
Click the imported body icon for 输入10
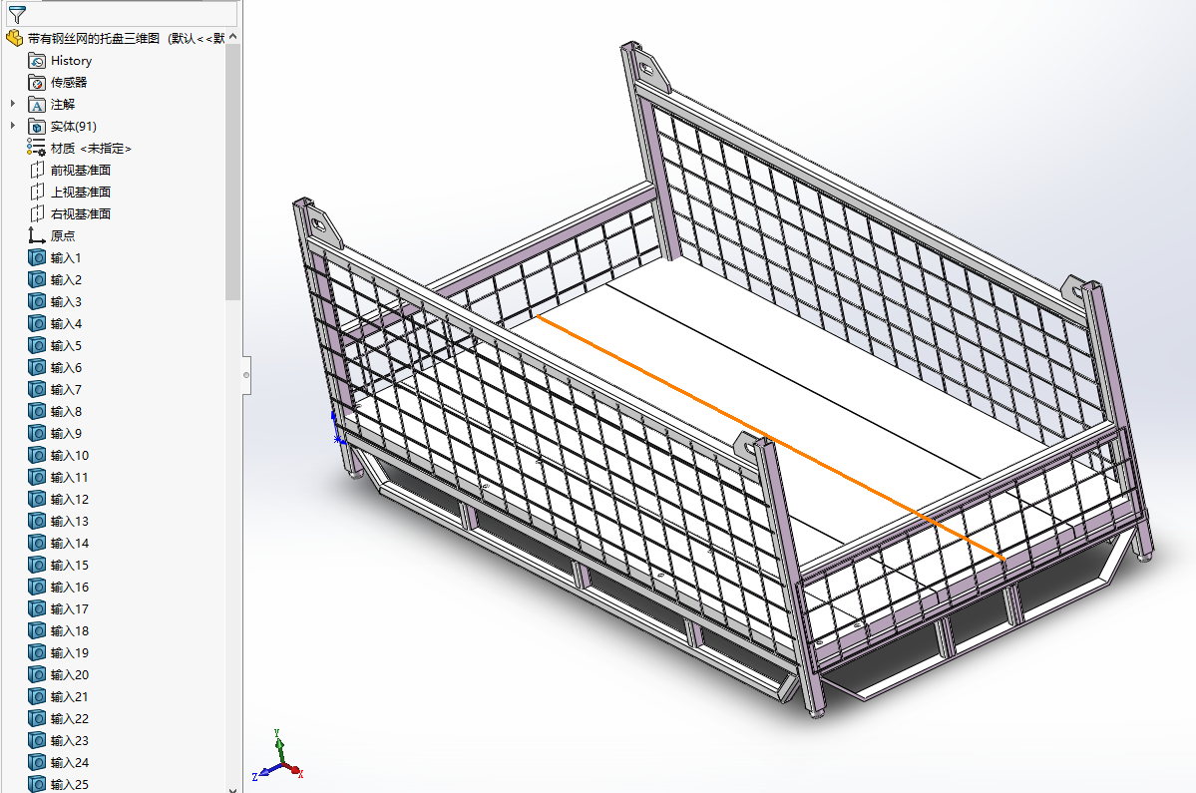click(37, 455)
